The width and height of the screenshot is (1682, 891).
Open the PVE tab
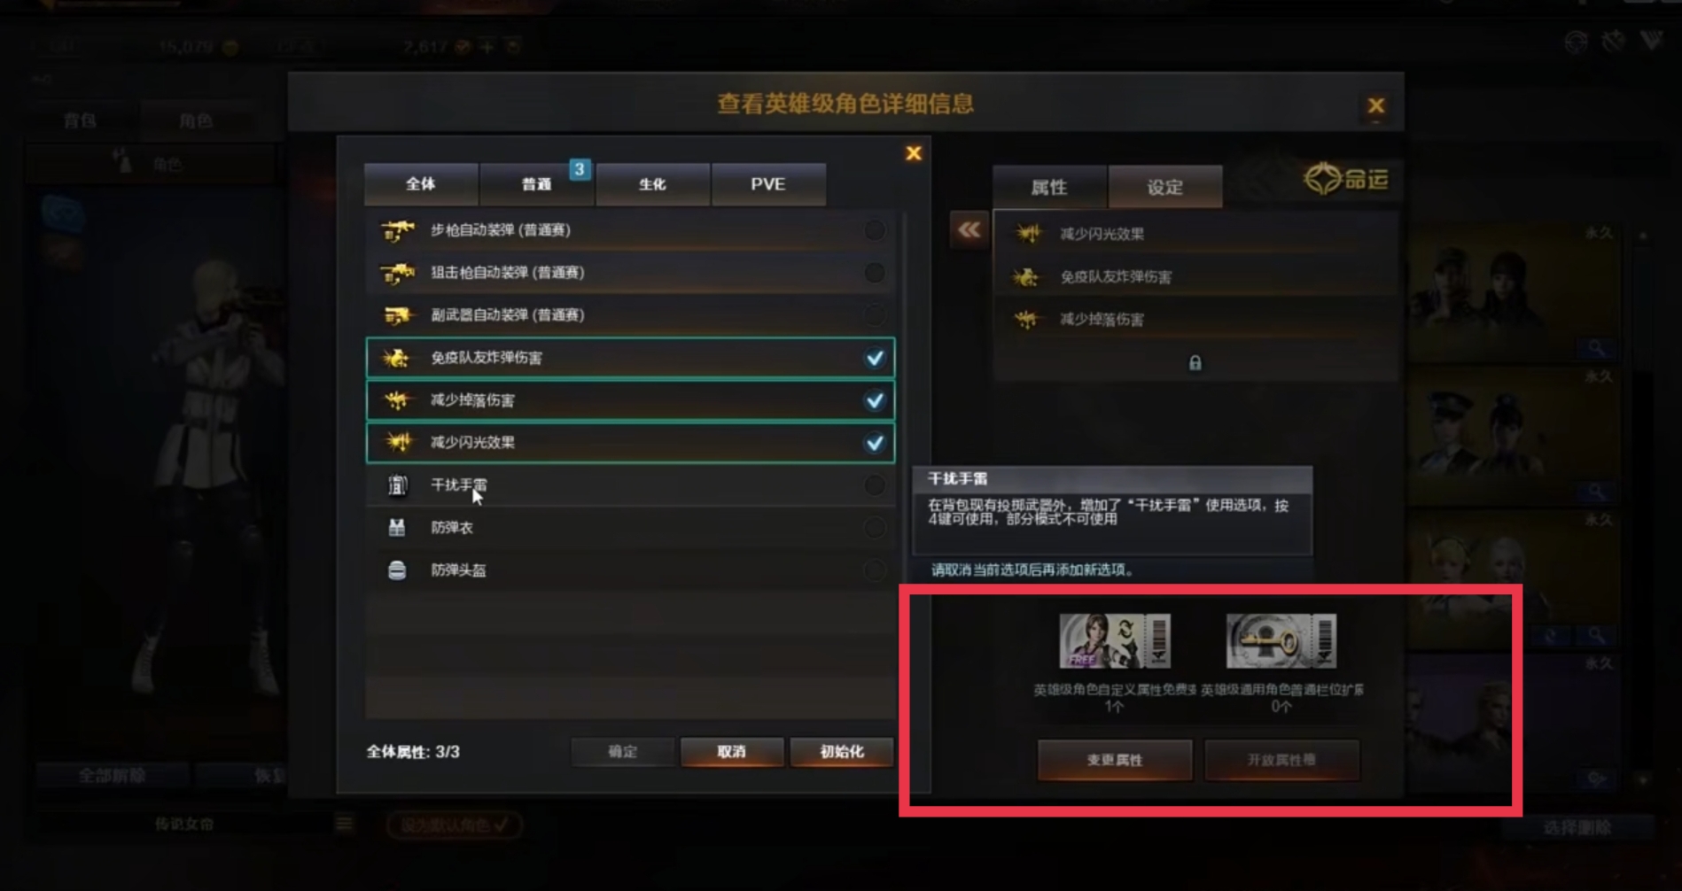click(768, 184)
